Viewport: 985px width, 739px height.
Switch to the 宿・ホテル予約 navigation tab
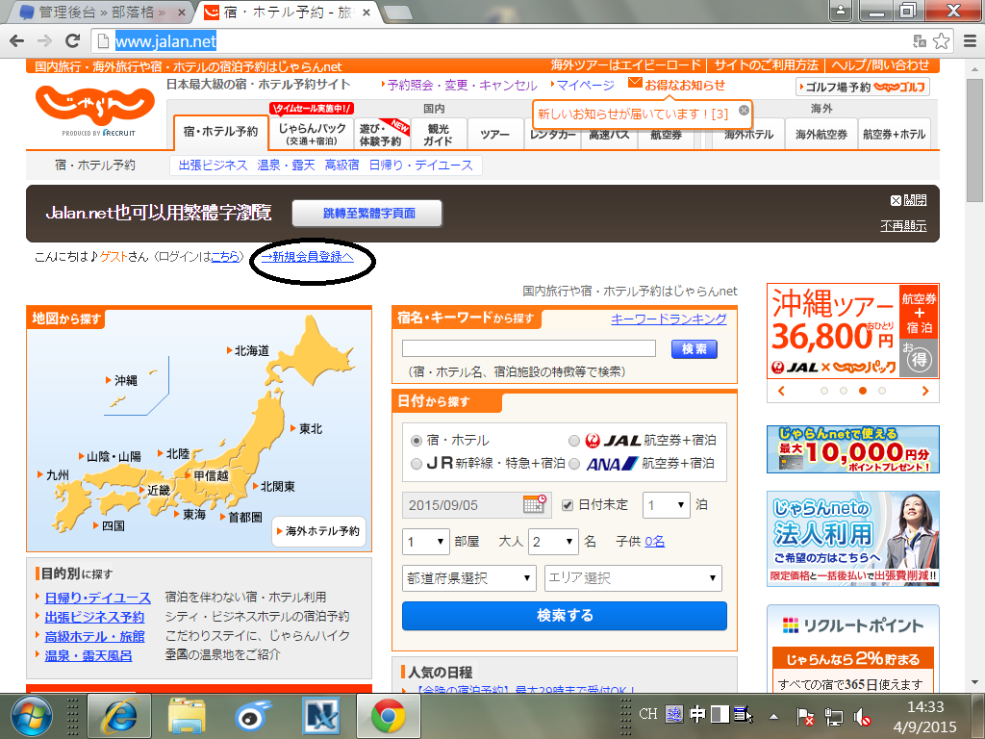[221, 131]
